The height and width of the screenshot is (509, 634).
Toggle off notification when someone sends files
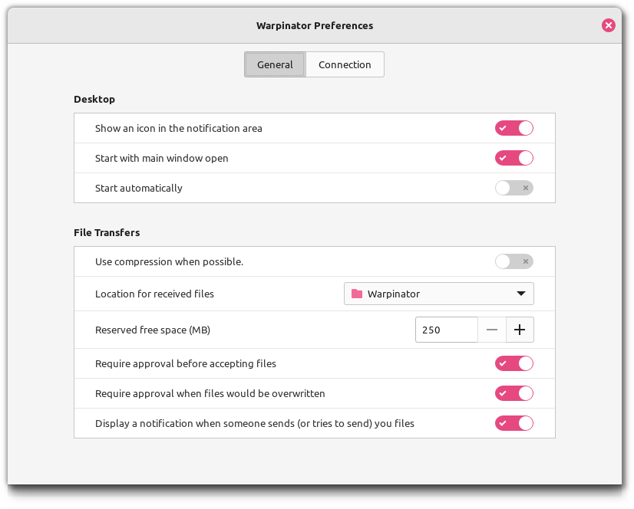[513, 423]
